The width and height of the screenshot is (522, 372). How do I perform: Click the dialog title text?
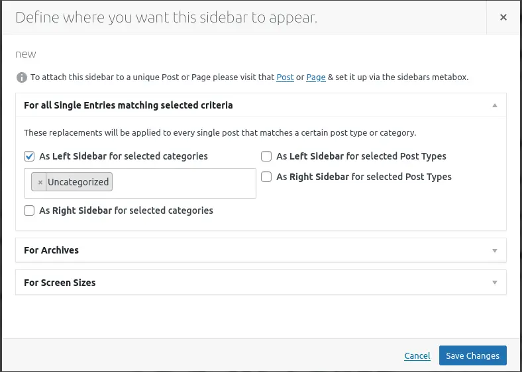pos(166,18)
